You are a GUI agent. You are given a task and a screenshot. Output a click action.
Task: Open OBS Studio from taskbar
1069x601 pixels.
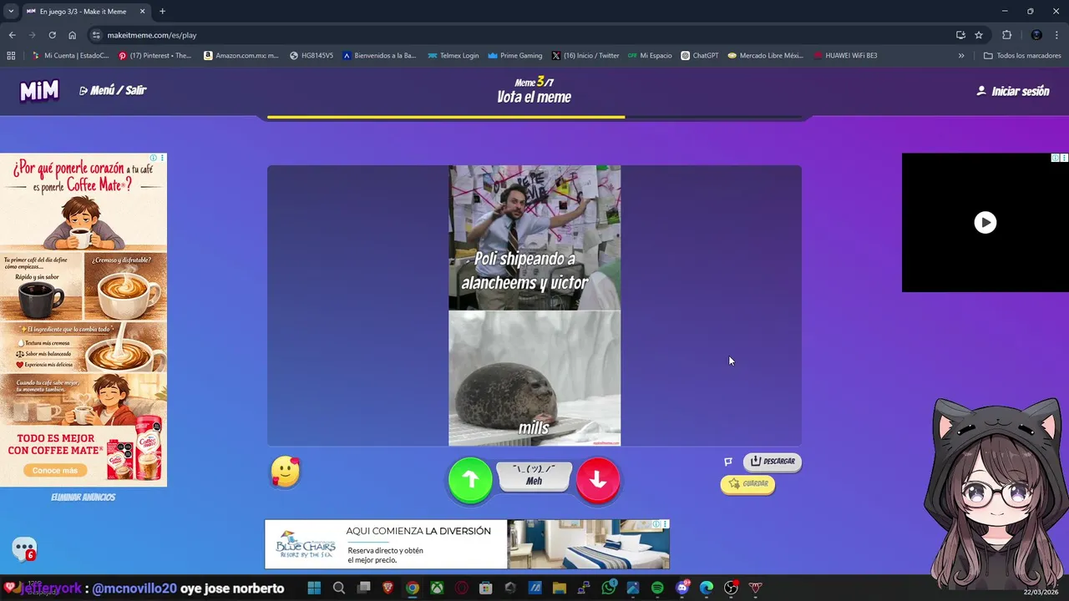click(731, 588)
